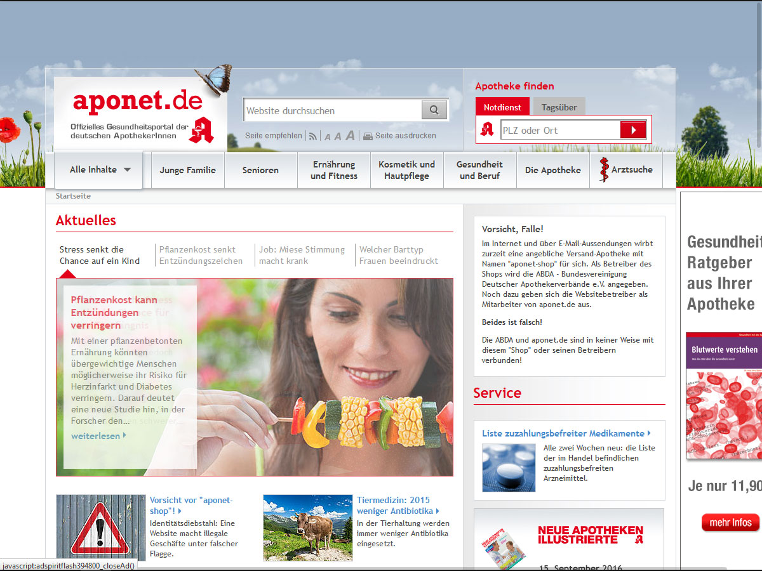Screen dimensions: 762x571
Task: Switch to the Tagsüber tab
Action: click(559, 107)
